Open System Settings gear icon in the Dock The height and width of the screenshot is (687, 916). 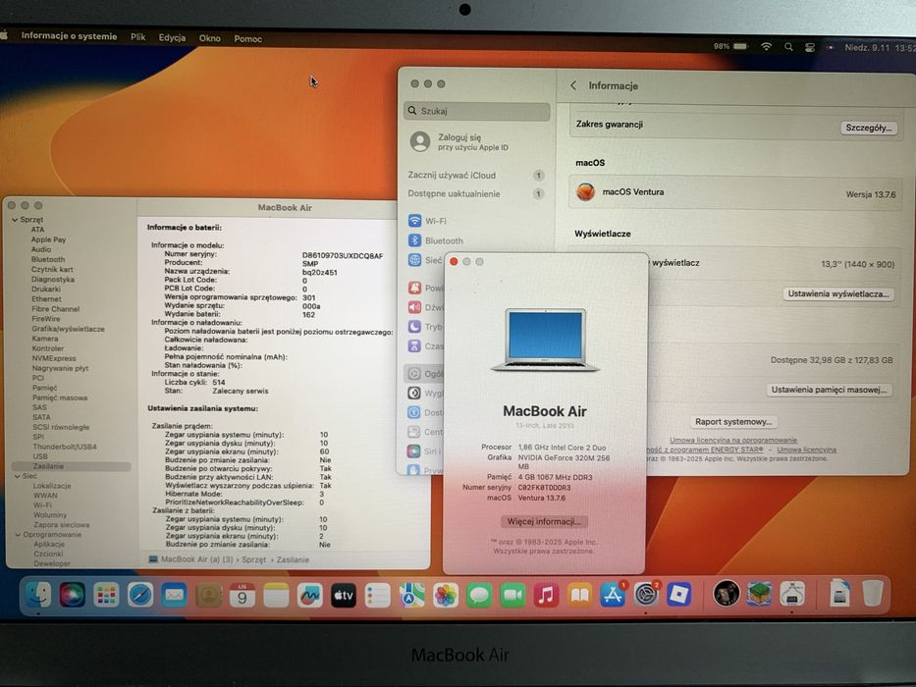(x=646, y=596)
